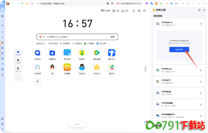Expand the PDF转长图 section
The height and width of the screenshot is (133, 208).
(201, 93)
